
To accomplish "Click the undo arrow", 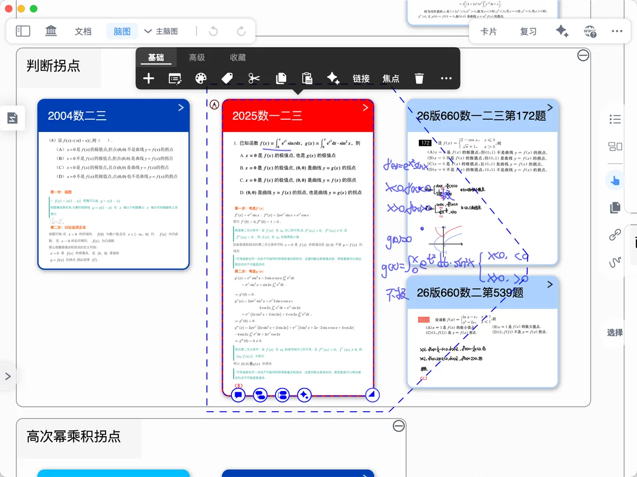I will point(213,31).
